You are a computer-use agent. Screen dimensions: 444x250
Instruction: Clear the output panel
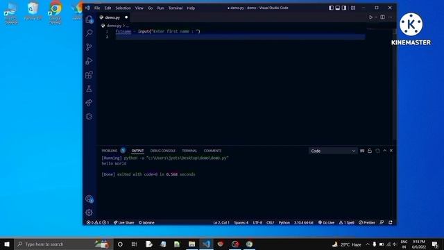(x=362, y=151)
